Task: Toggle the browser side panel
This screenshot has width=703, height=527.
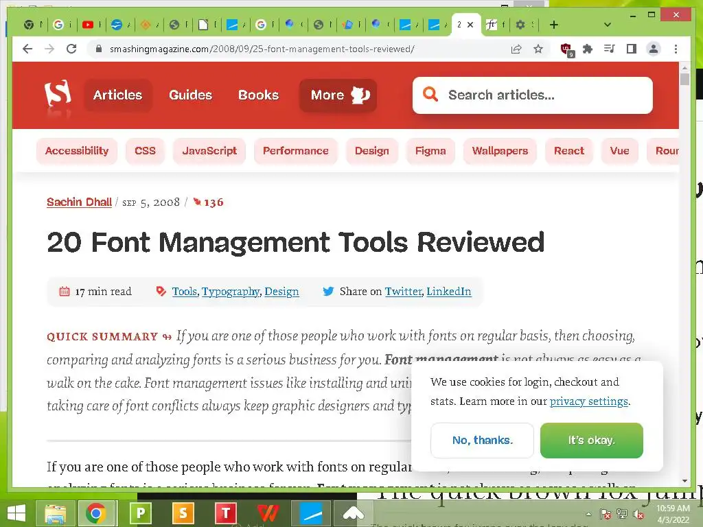Action: (x=632, y=49)
